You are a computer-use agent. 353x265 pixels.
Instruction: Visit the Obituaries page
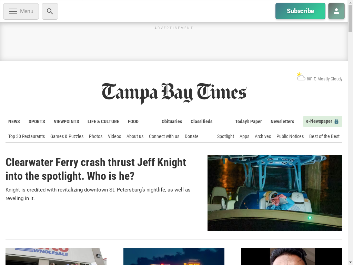coord(172,121)
